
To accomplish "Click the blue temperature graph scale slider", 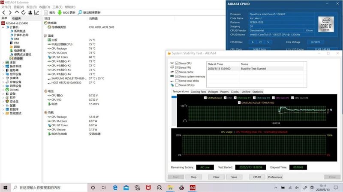I will [x=174, y=97].
